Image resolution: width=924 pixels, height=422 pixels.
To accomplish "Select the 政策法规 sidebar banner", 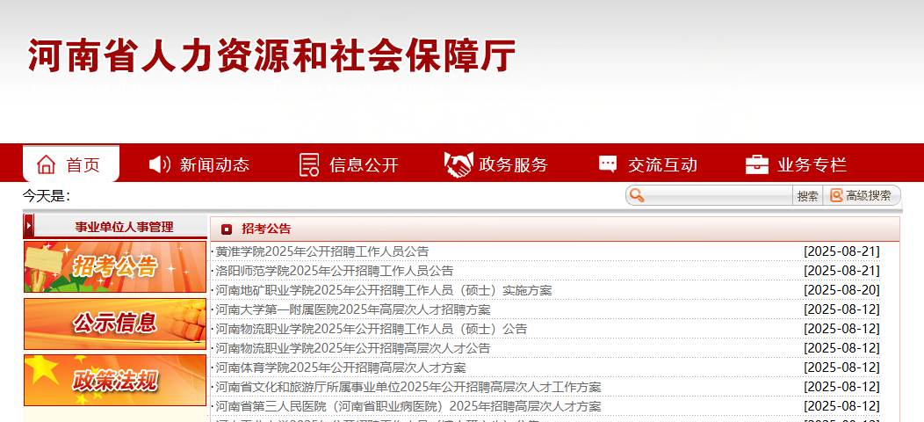I will [x=115, y=380].
